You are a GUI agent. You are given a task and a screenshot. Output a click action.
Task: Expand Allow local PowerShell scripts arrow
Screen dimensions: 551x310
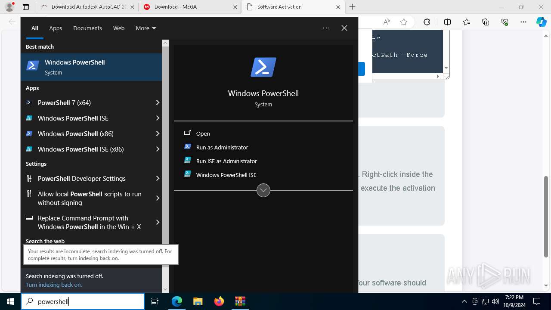click(x=158, y=198)
